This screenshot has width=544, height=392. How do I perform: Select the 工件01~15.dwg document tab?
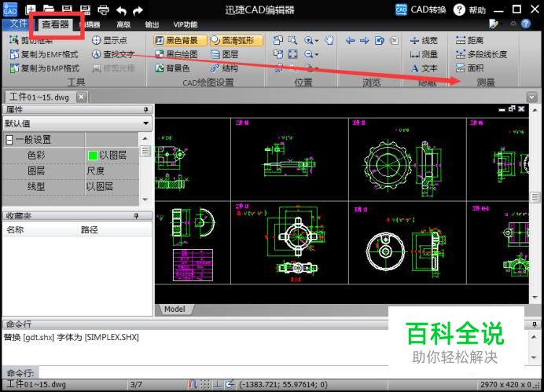[x=39, y=97]
